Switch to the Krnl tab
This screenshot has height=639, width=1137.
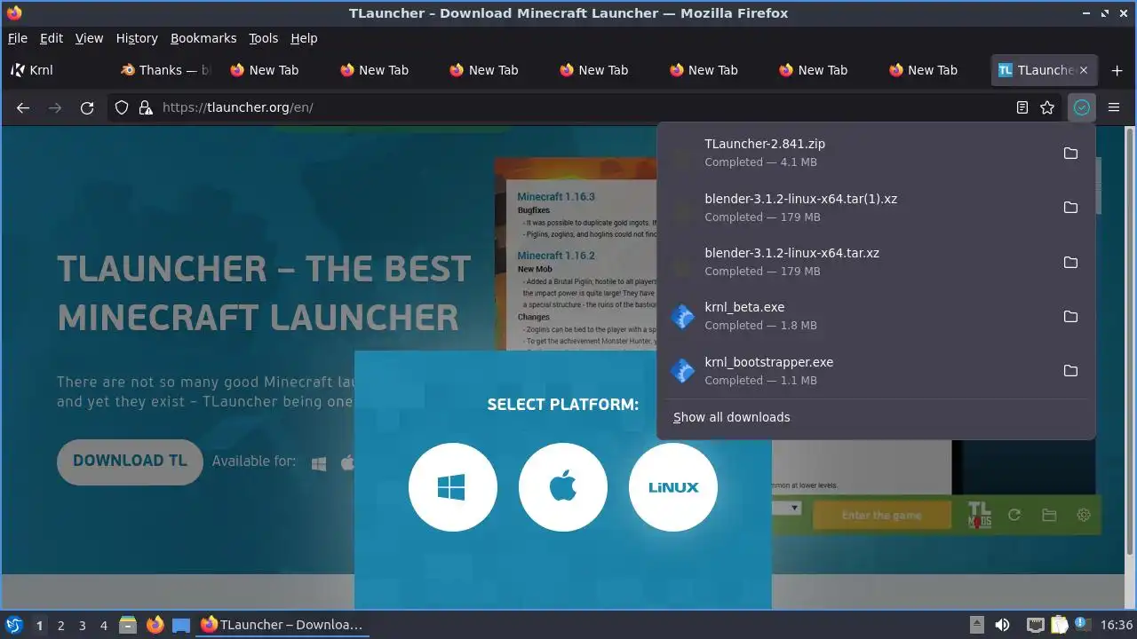(x=56, y=70)
